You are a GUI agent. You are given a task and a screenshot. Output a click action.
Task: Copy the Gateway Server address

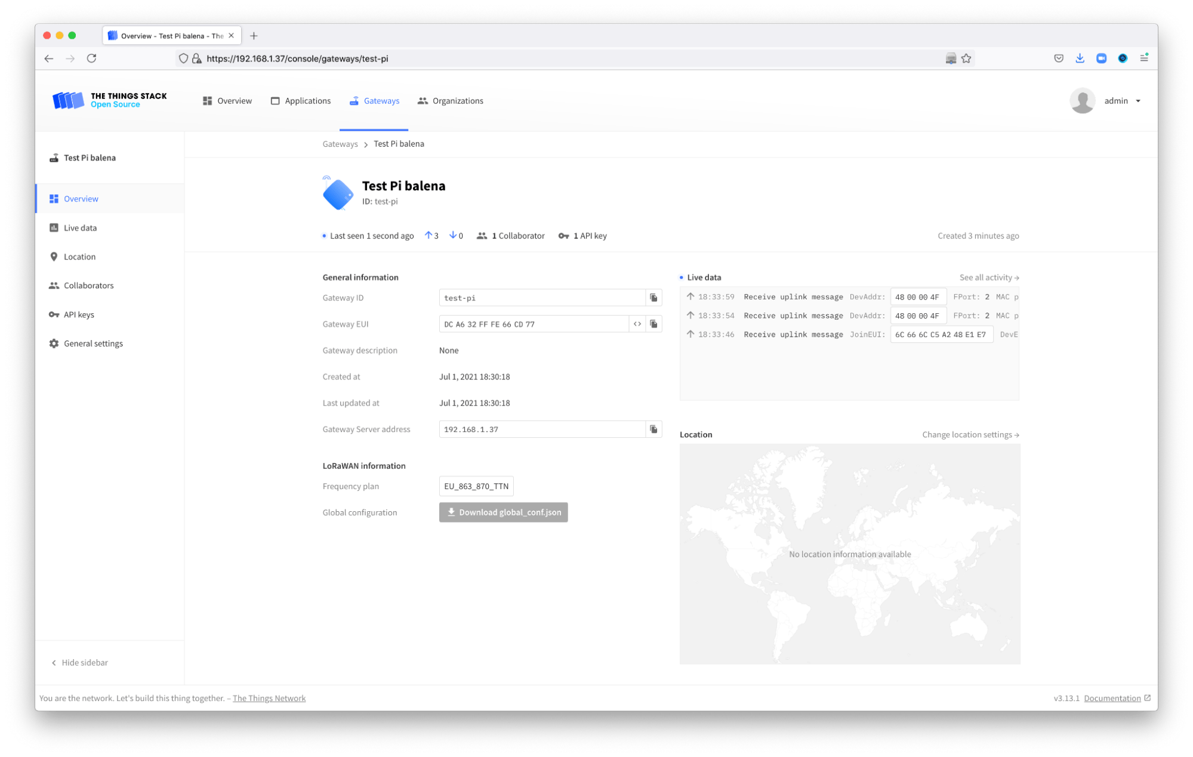pos(653,429)
